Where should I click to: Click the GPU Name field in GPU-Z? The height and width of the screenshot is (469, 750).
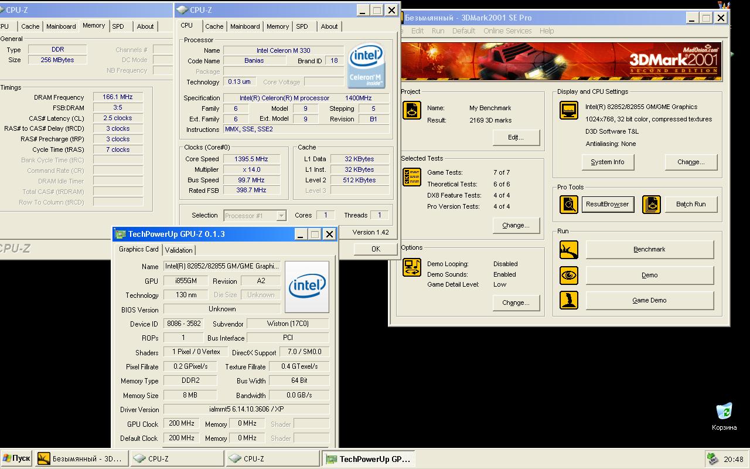(x=222, y=266)
